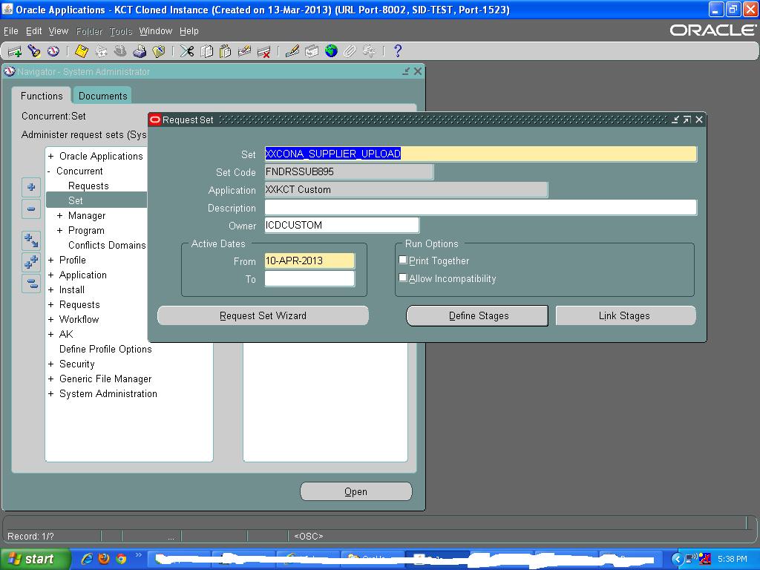760x570 pixels.
Task: Open the File menu
Action: pos(10,31)
